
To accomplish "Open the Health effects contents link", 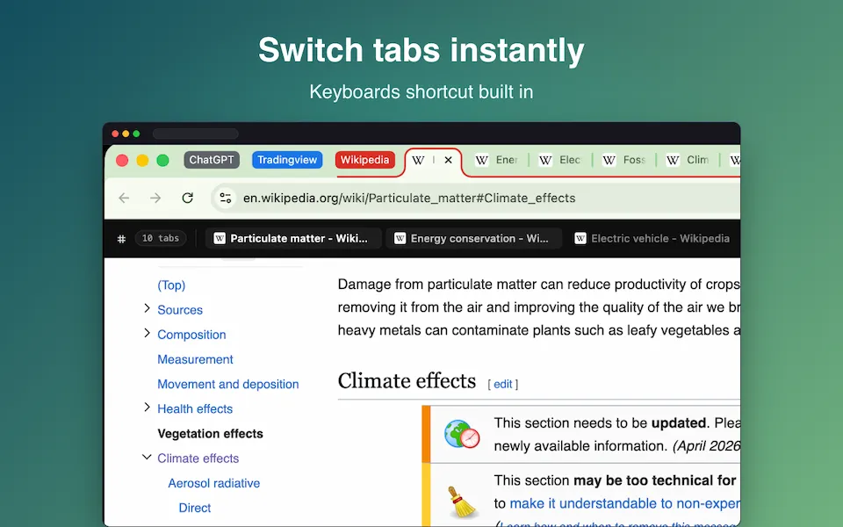I will 195,408.
